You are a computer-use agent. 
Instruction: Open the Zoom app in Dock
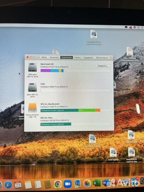[x=68, y=184]
